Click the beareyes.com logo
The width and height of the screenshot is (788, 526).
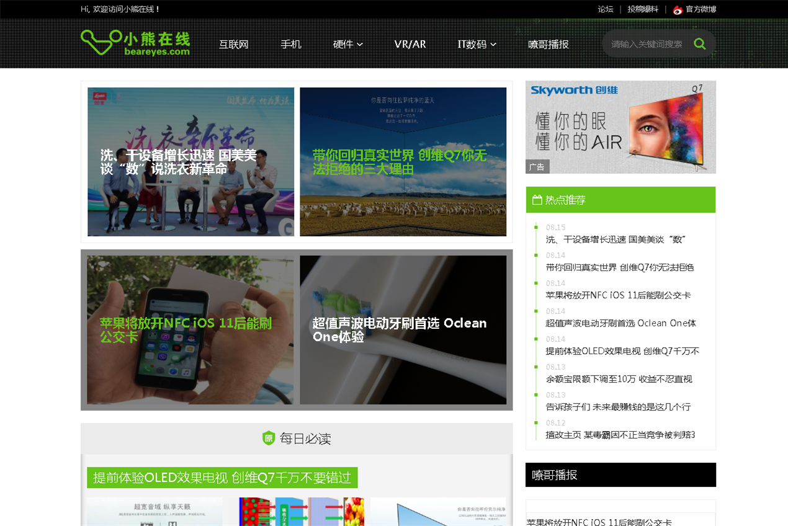(x=135, y=42)
